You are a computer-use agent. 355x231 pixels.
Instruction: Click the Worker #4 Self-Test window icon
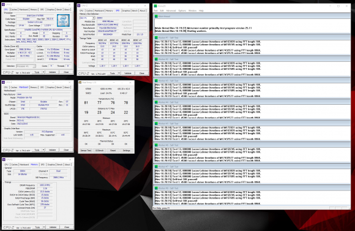[156, 102]
